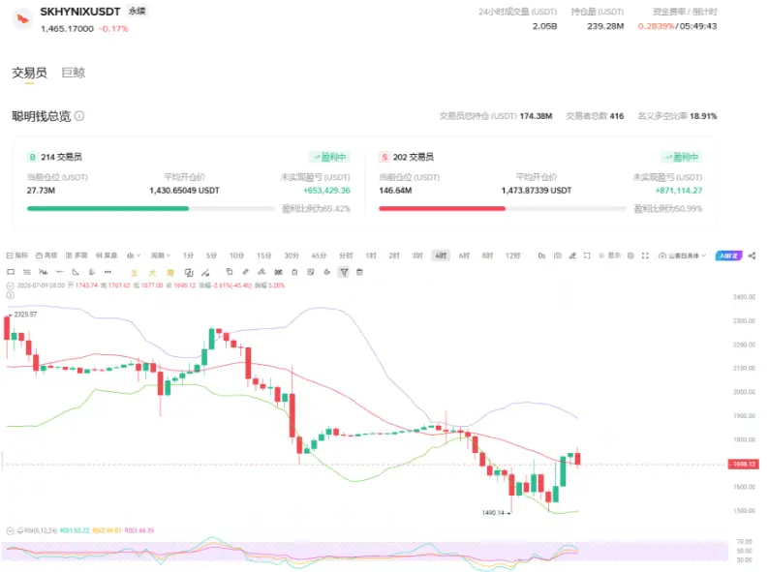Toggle the 显示 display option

pyautogui.click(x=609, y=256)
